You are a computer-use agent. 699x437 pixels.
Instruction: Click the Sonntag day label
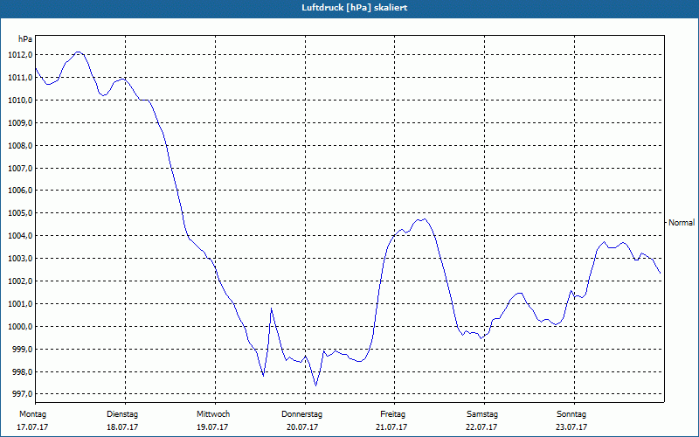pos(571,414)
